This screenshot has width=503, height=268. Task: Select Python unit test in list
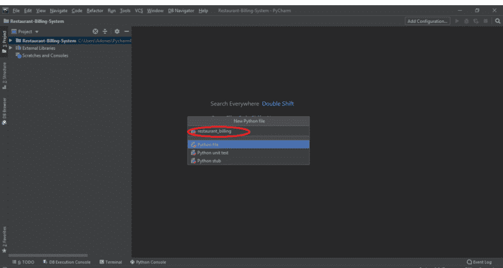213,153
